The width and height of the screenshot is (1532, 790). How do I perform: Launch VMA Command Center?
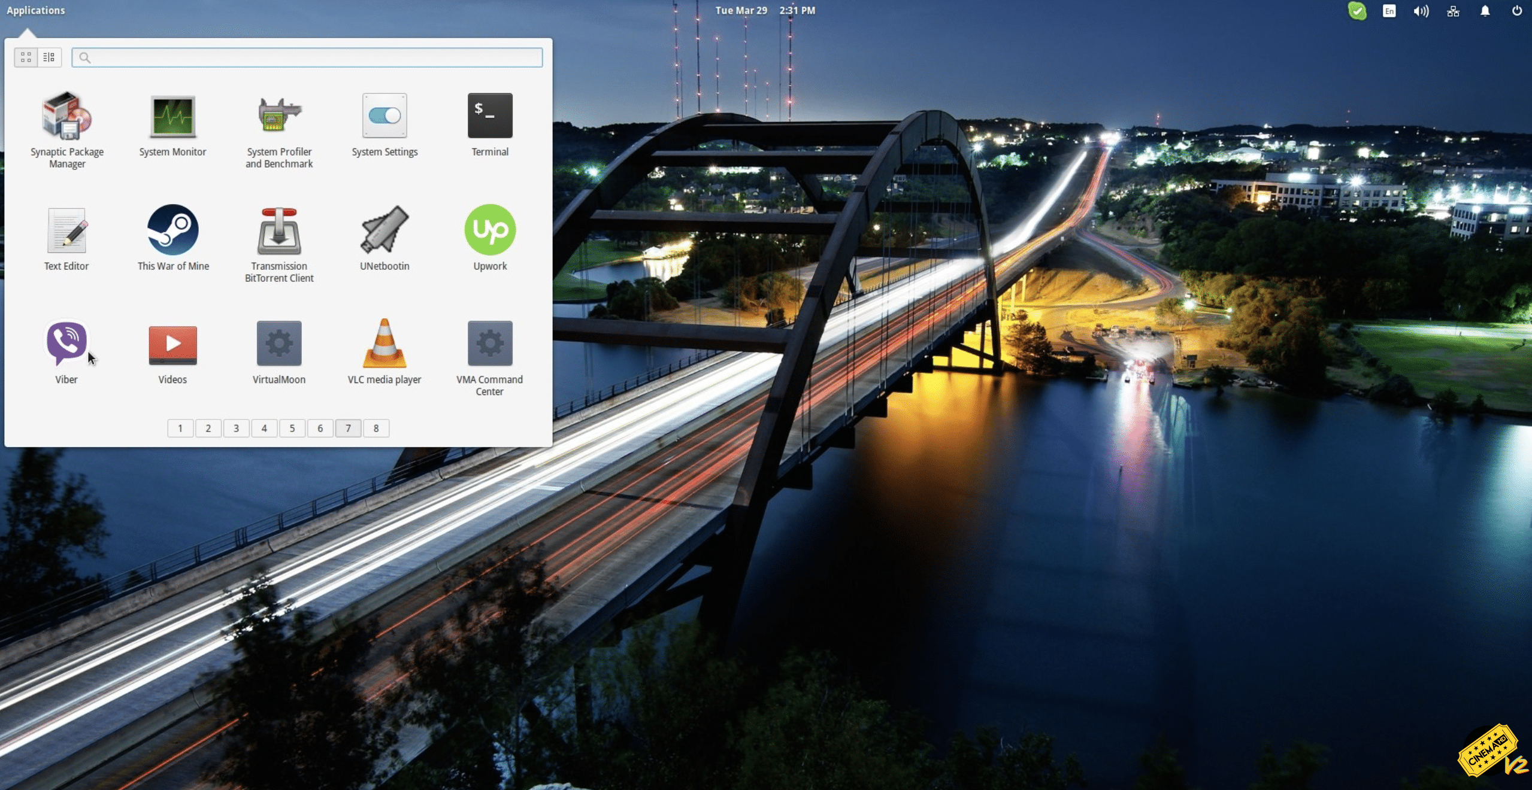point(490,358)
